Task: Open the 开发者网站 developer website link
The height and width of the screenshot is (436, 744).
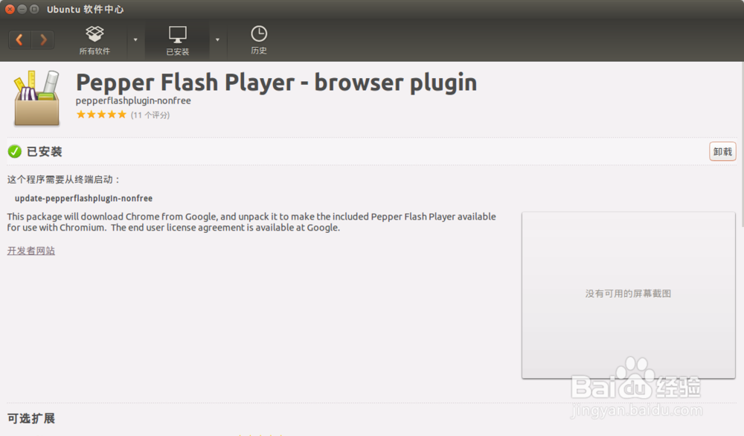Action: click(x=31, y=251)
